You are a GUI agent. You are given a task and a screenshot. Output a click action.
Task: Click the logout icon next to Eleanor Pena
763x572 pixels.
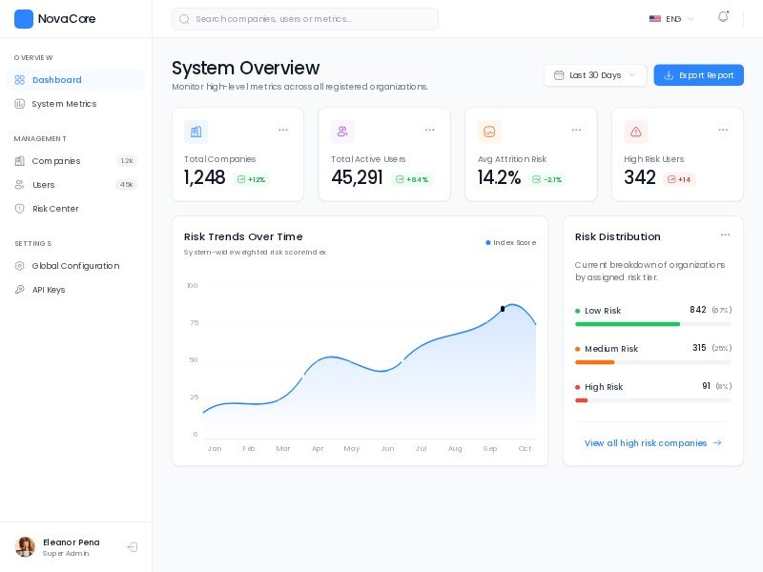coord(133,547)
